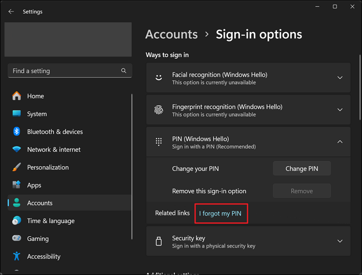The height and width of the screenshot is (275, 362).
Task: Open the I forgot my PIN link
Action: [x=221, y=213]
